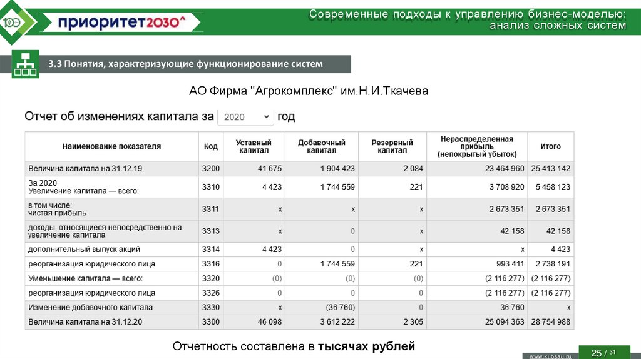Select row label 'в том числе: чистая прибыль'
The width and height of the screenshot is (641, 359).
coord(57,209)
